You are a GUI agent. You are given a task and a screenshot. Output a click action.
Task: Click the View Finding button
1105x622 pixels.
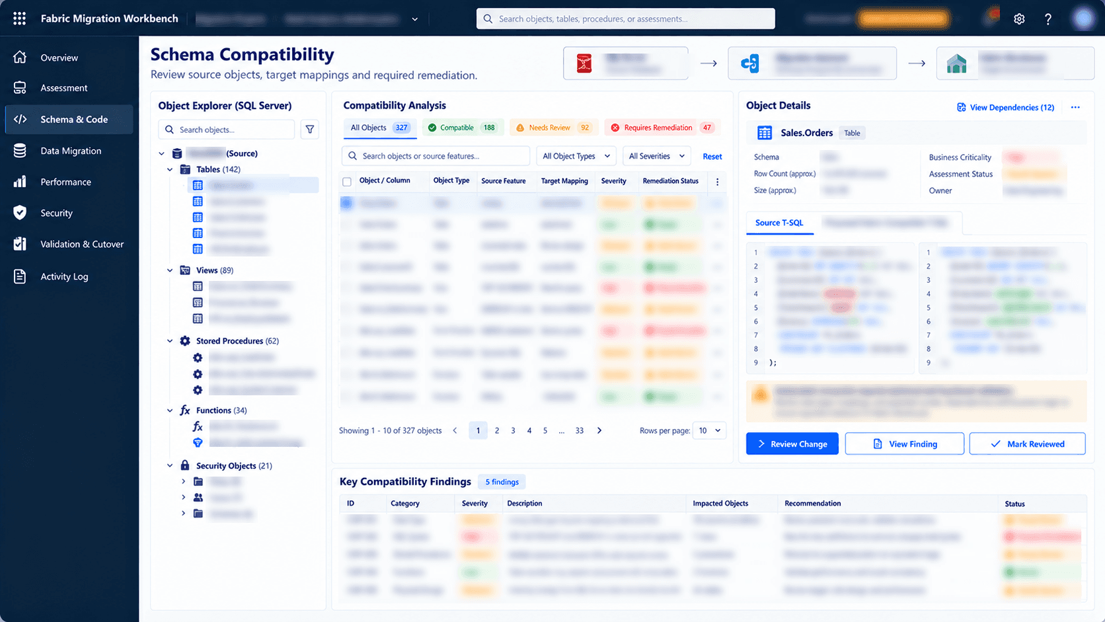[905, 444]
